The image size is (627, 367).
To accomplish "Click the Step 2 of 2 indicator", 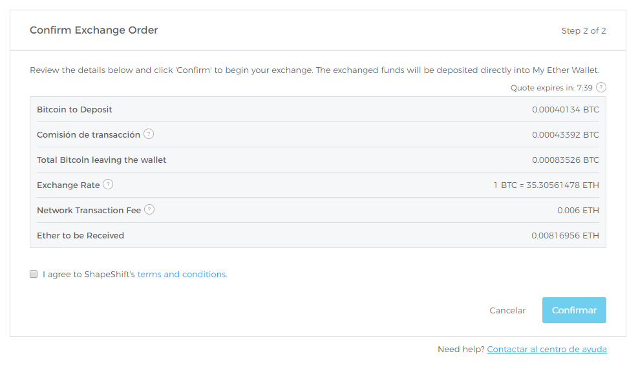I will (x=584, y=31).
